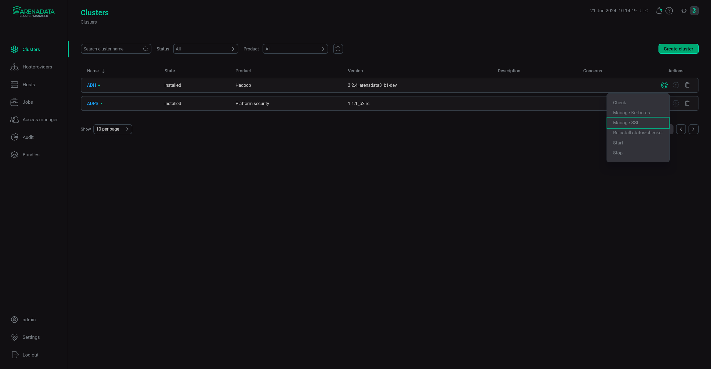Select Check from the actions menu

click(x=638, y=103)
